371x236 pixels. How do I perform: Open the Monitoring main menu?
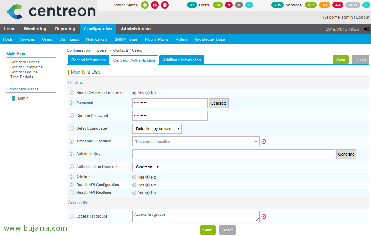click(35, 29)
